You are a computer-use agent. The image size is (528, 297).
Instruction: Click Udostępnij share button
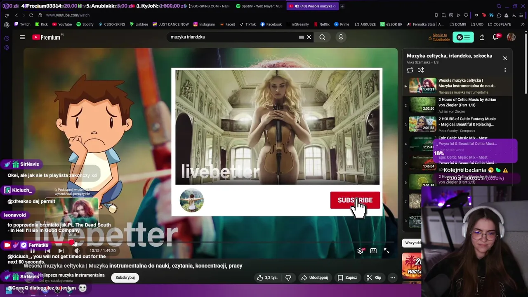(315, 278)
